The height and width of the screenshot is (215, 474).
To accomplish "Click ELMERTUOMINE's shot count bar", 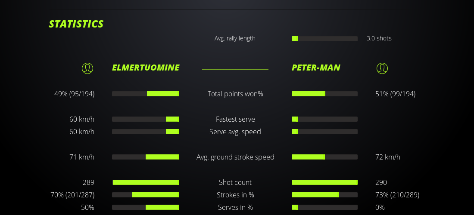I will click(x=146, y=182).
